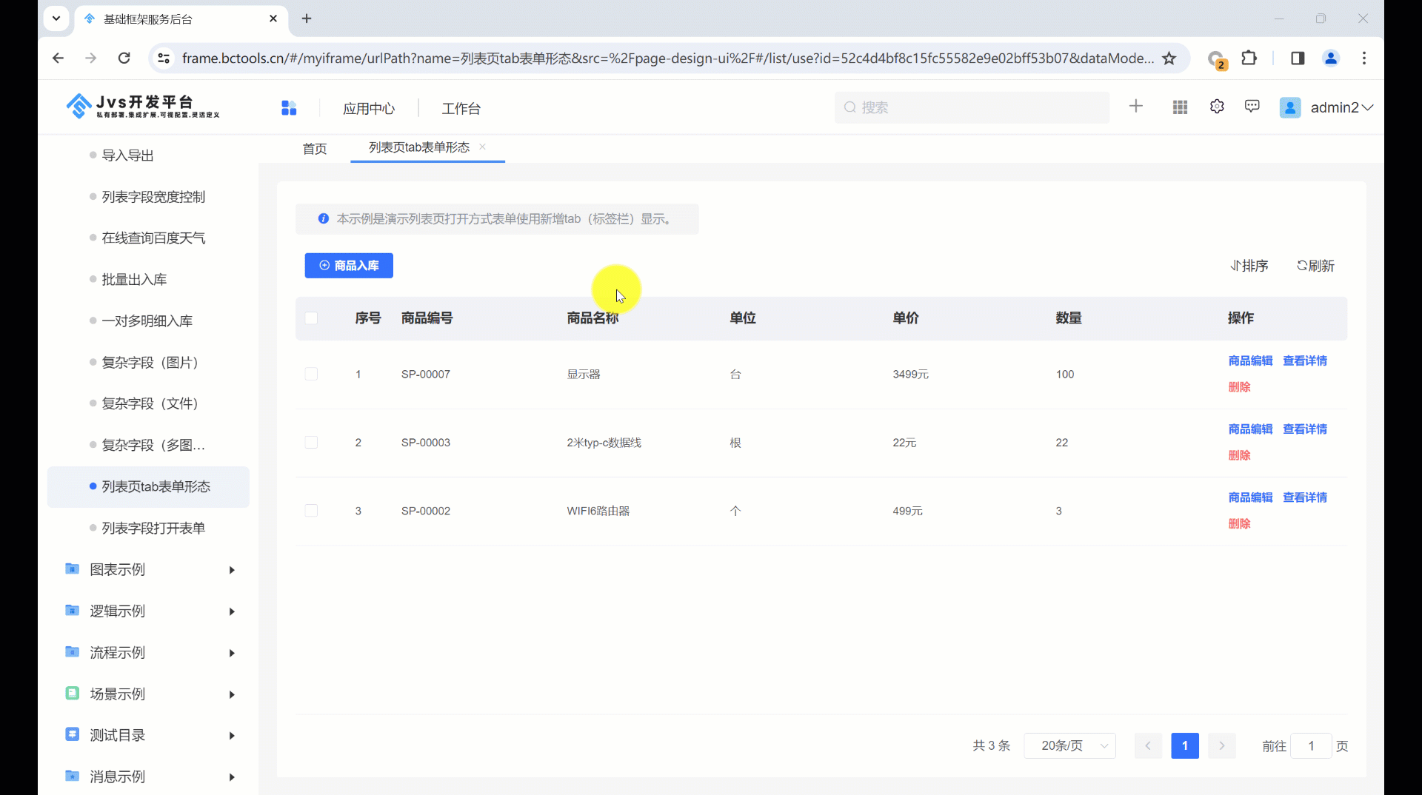Click the 搜索 search field
This screenshot has width=1422, height=795.
(x=972, y=107)
